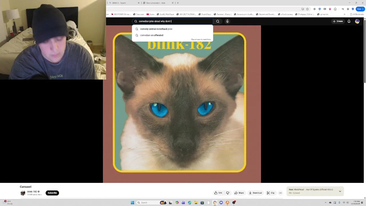Screen dimensions: 366x206
Task: Open the 'Photopea | Online' bookmark
Action: click(304, 14)
